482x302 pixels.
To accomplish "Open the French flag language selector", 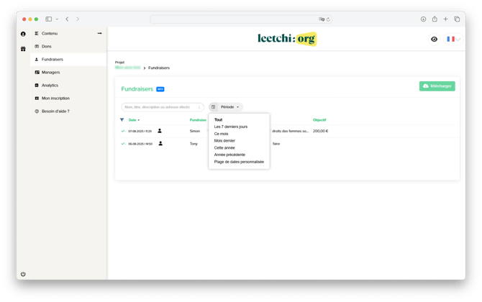I will coord(453,40).
